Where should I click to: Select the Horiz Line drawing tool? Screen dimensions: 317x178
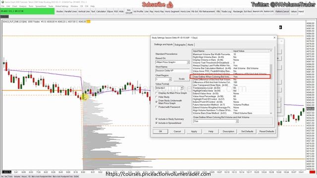click(185, 11)
